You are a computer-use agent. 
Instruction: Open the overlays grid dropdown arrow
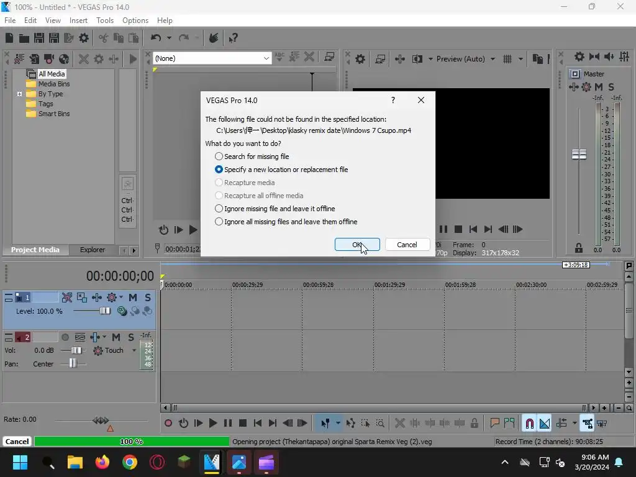point(520,59)
